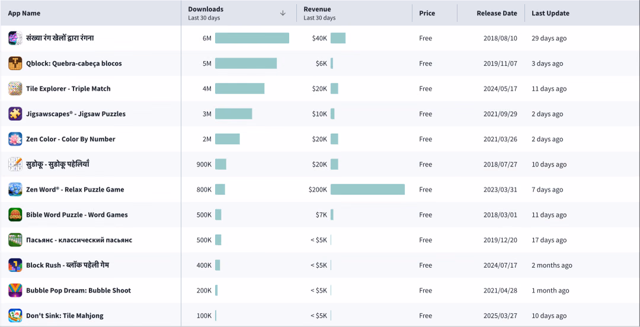Click the 3M downloads value
Image resolution: width=640 pixels, height=327 pixels.
click(207, 114)
